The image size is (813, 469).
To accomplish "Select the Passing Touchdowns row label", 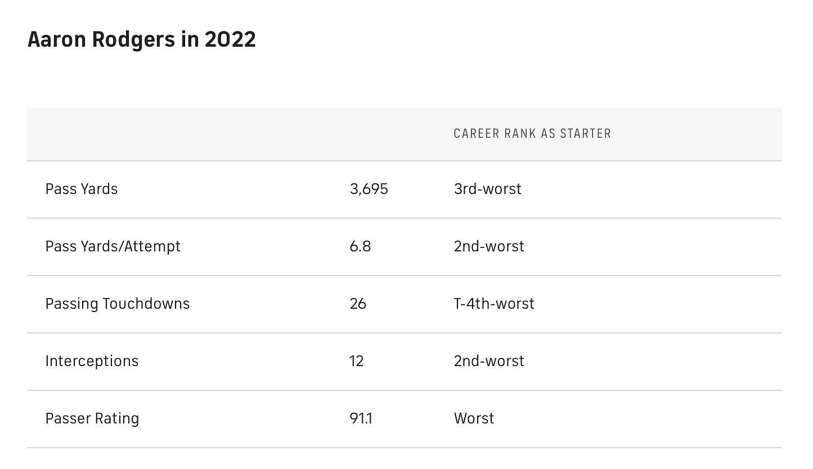I will click(118, 304).
